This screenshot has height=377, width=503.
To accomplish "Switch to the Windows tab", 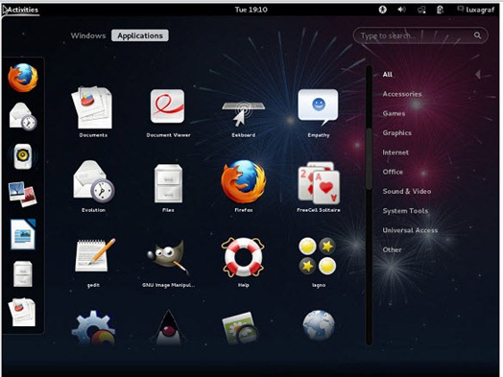I will (88, 35).
